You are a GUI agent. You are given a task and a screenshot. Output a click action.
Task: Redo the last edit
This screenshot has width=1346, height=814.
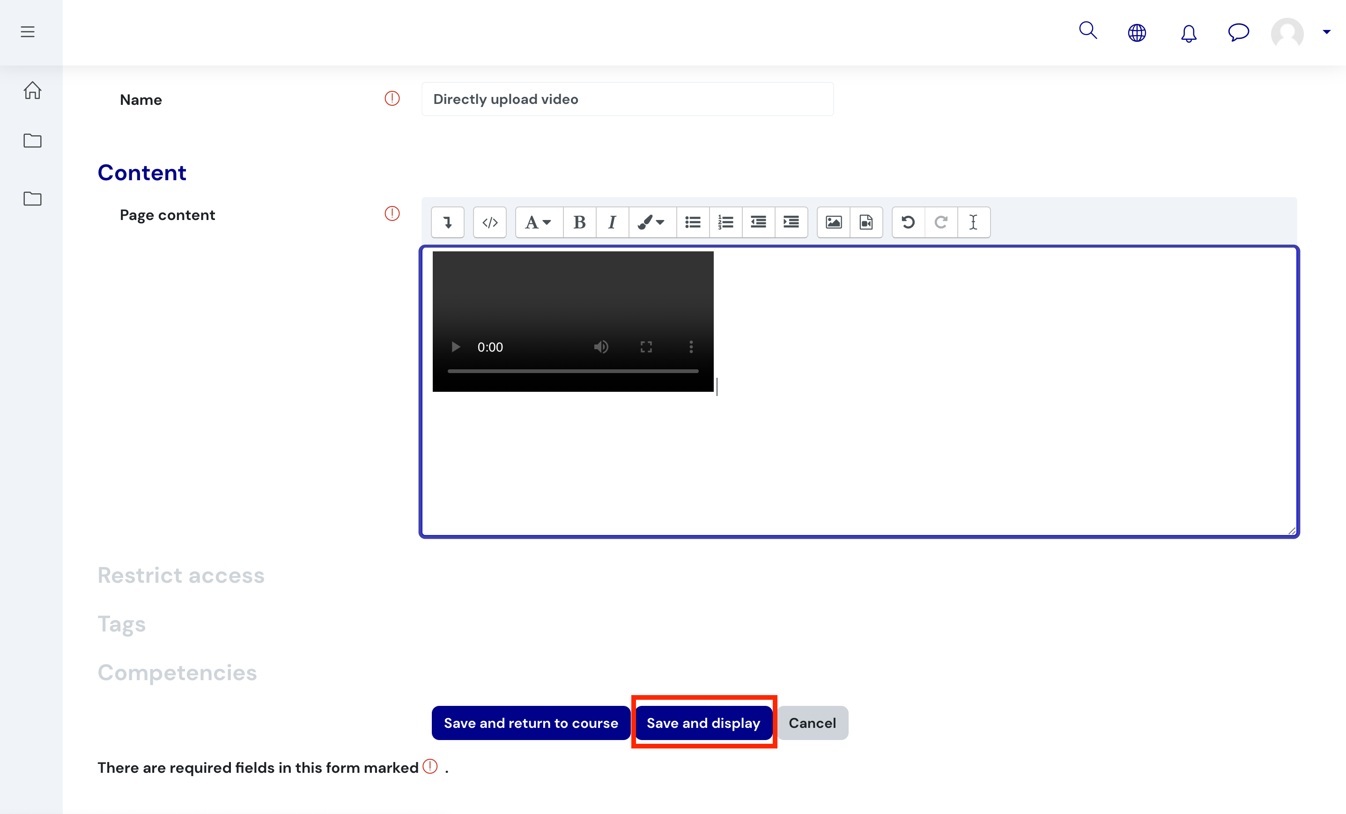(x=941, y=222)
